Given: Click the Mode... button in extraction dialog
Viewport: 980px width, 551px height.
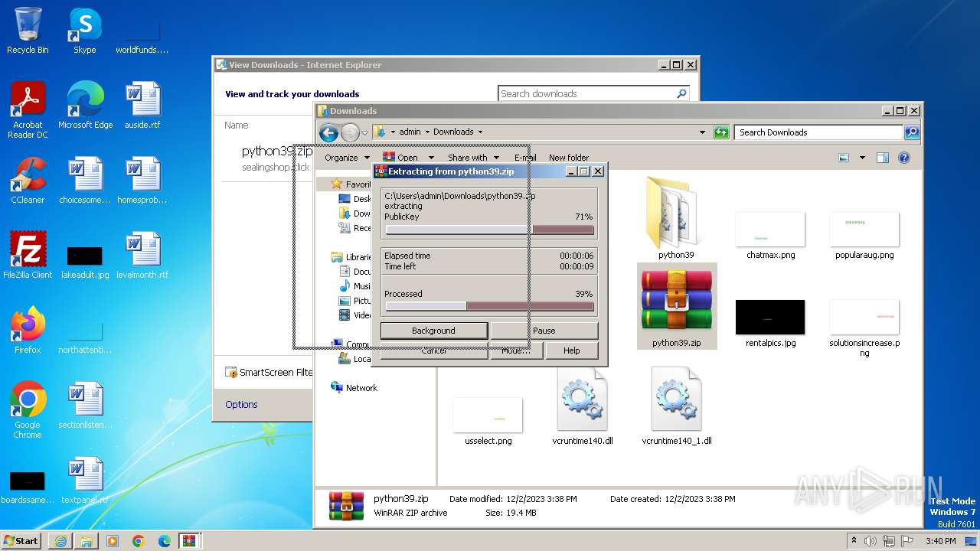Looking at the screenshot, I should 516,350.
